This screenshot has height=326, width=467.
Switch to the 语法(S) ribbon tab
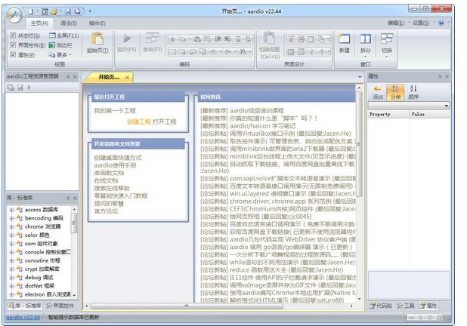pyautogui.click(x=69, y=23)
